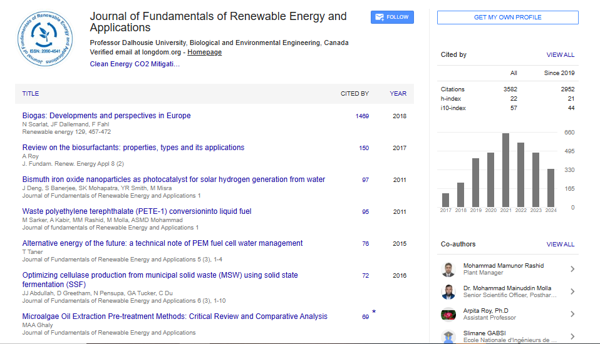Expand chevron next to Arpita Roy
The width and height of the screenshot is (600, 344).
point(572,315)
